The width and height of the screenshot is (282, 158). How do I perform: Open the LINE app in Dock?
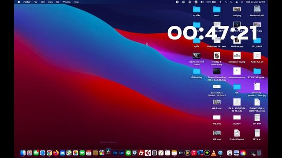pos(128,153)
